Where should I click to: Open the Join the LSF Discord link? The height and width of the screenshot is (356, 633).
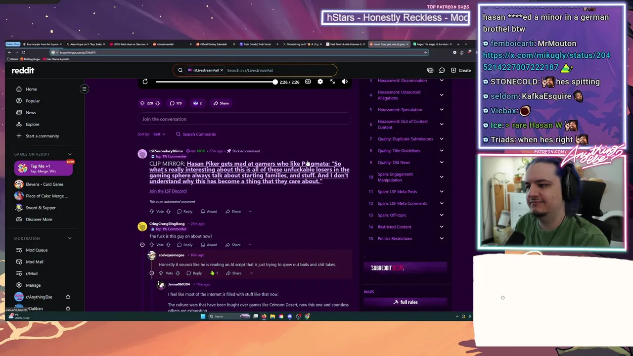pyautogui.click(x=168, y=191)
